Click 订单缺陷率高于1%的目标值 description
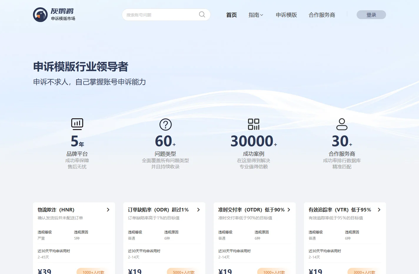This screenshot has width=419, height=274. [154, 218]
